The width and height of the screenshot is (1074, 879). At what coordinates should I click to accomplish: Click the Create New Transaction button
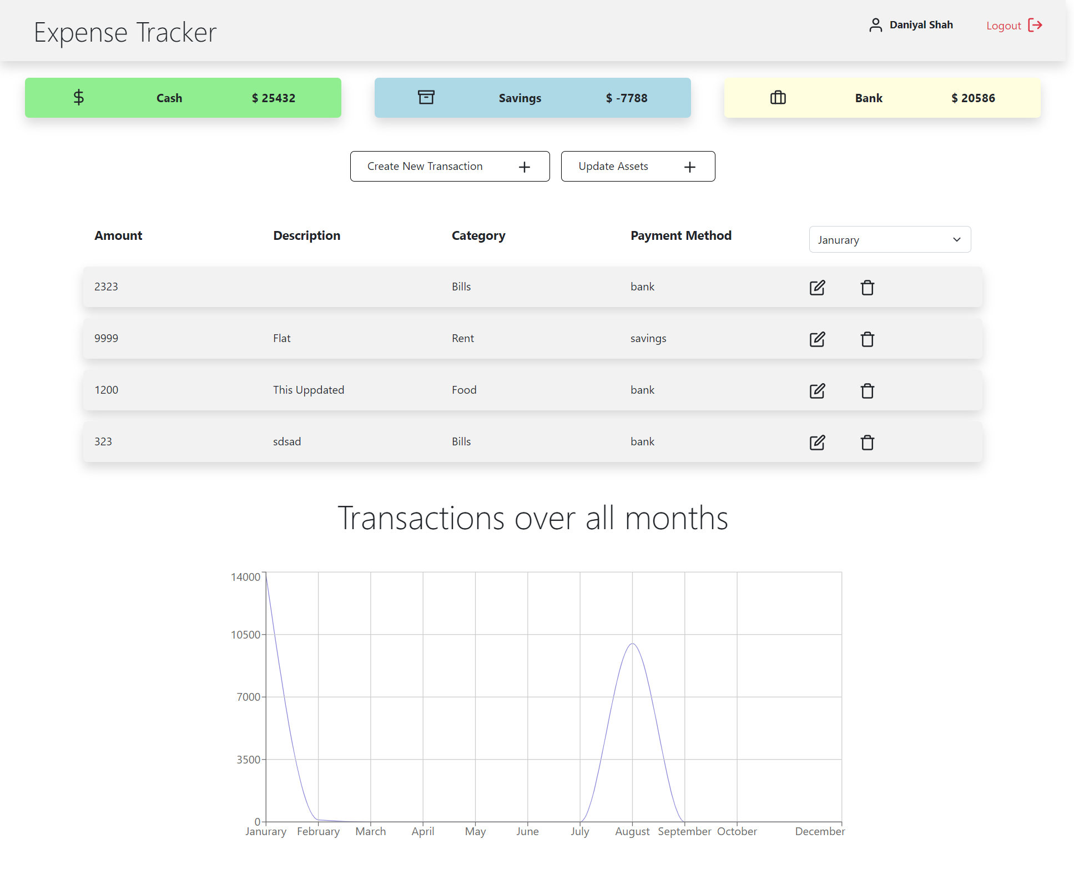pos(426,166)
